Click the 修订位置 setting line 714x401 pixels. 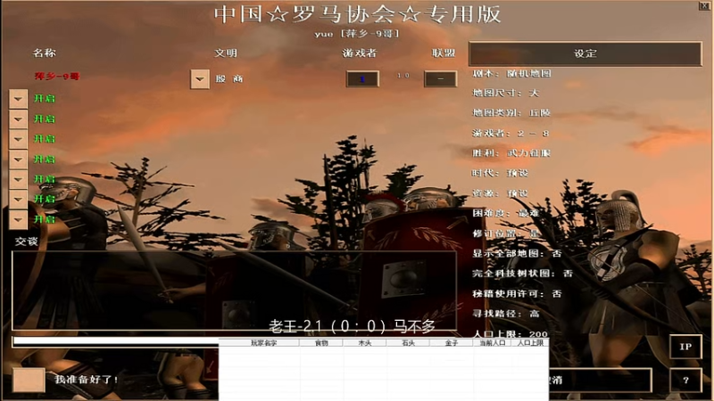(x=506, y=233)
